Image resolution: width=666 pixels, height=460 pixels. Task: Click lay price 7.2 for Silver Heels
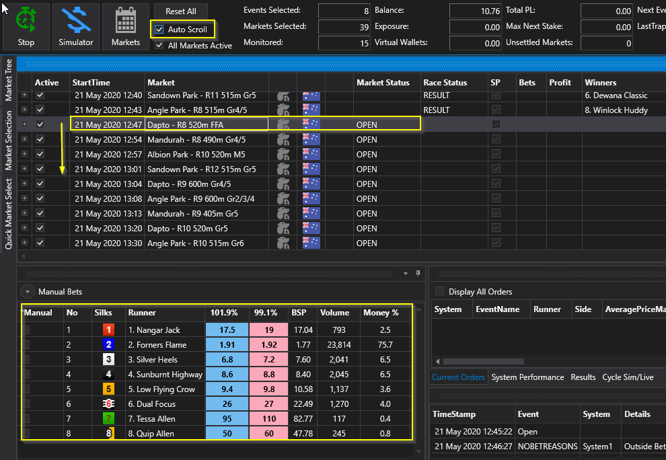click(269, 359)
